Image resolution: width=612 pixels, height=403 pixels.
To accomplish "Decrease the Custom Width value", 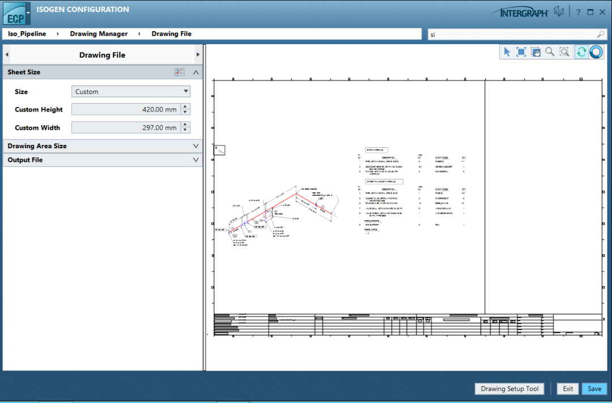I will 185,130.
